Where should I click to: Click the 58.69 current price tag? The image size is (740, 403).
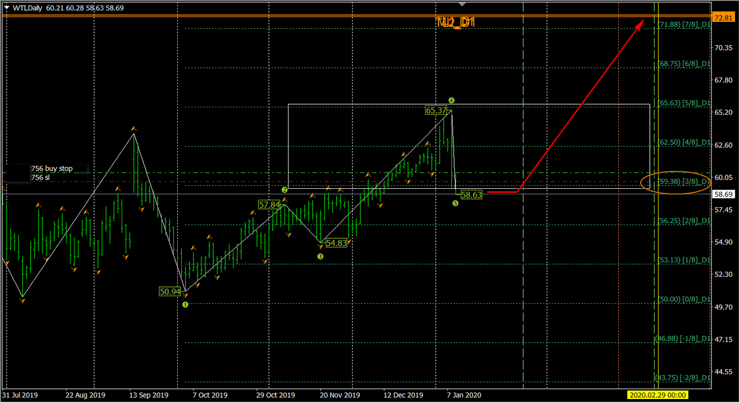(722, 195)
